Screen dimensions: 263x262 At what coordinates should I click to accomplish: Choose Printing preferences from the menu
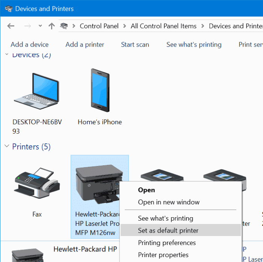tap(181, 243)
